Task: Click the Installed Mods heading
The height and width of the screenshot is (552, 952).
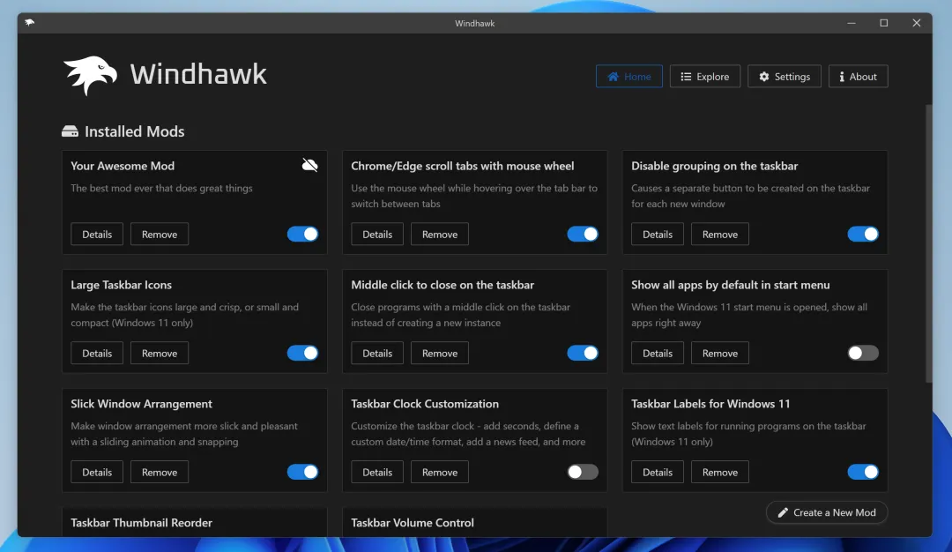Action: [x=134, y=131]
